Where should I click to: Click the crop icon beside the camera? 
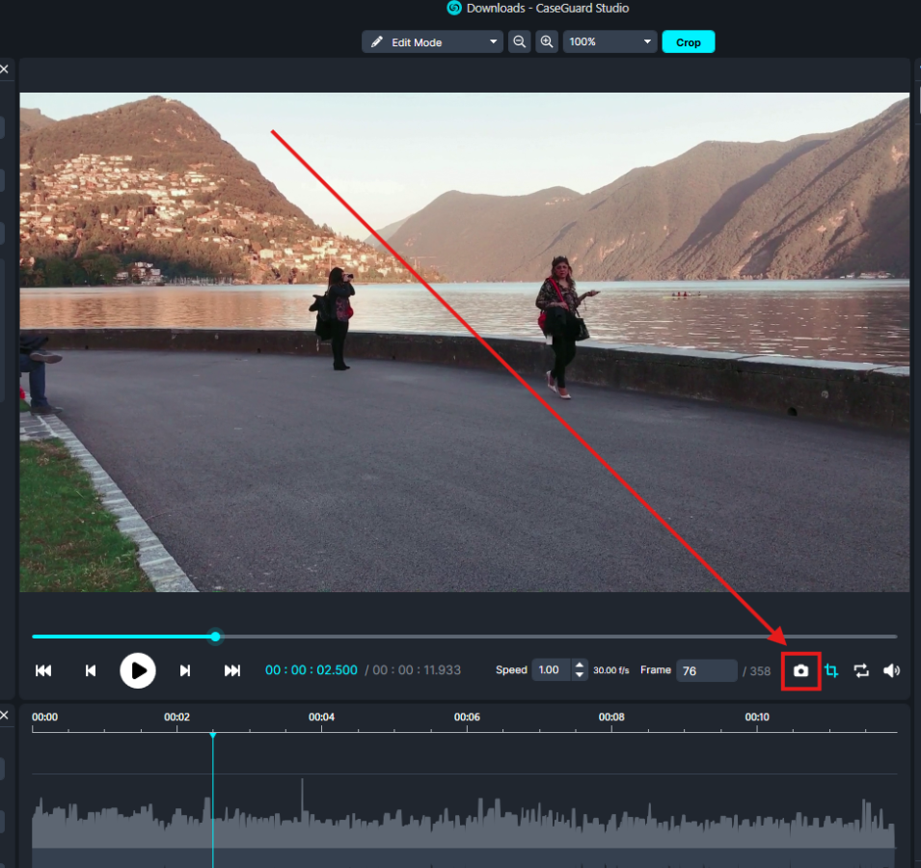click(831, 671)
